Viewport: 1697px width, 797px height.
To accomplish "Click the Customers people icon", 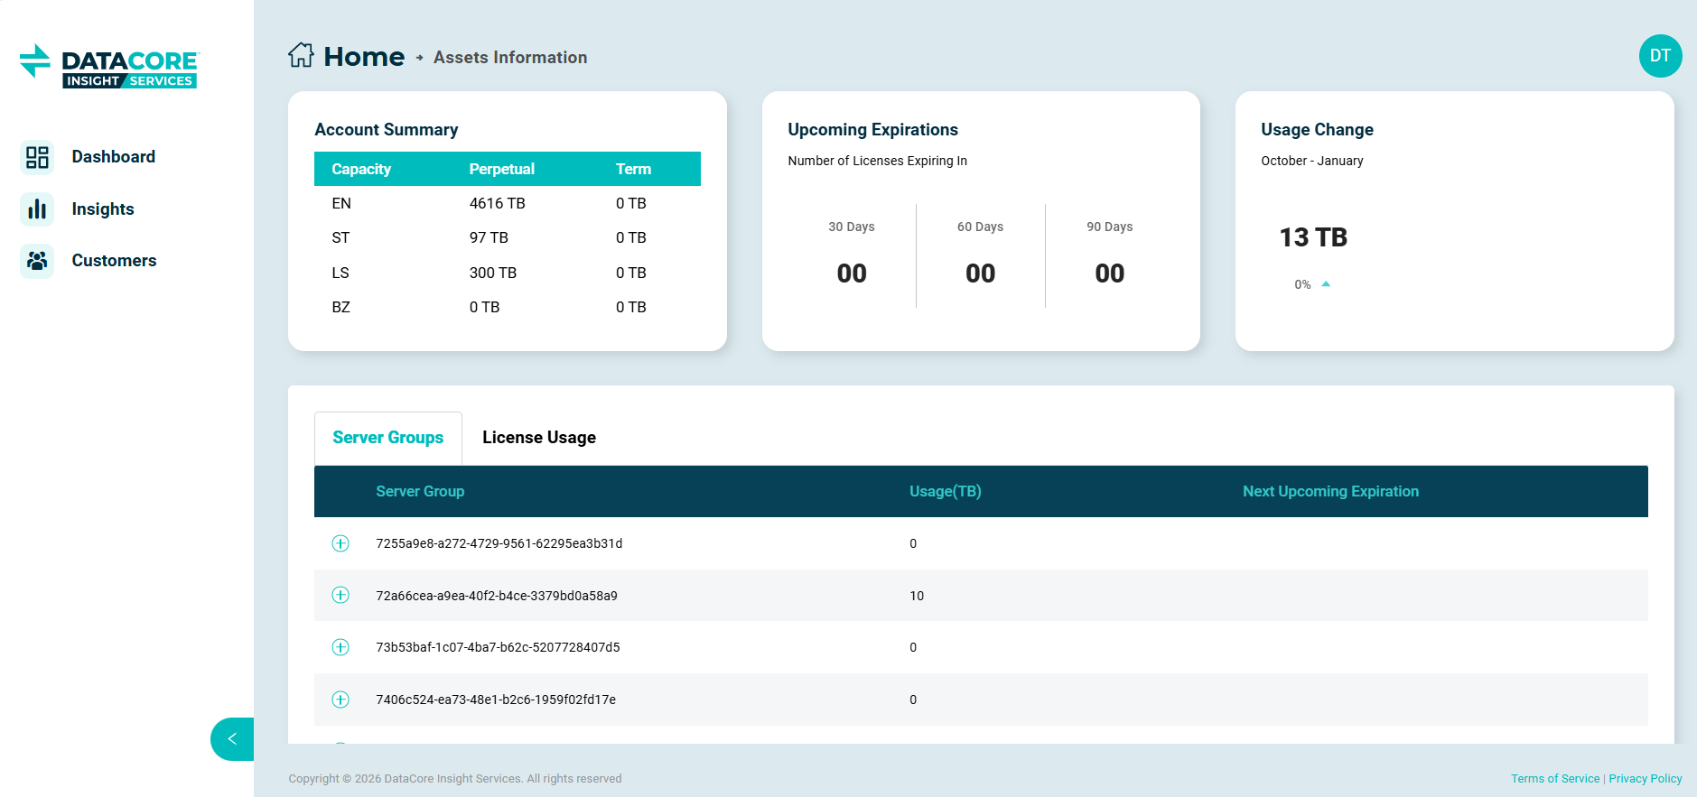I will 37,261.
